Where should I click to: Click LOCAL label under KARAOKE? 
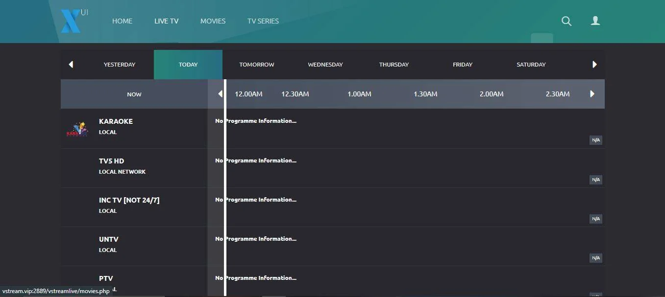click(x=108, y=132)
